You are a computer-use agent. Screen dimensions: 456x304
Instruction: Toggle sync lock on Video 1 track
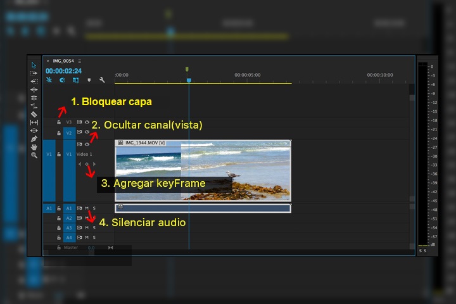click(x=79, y=144)
